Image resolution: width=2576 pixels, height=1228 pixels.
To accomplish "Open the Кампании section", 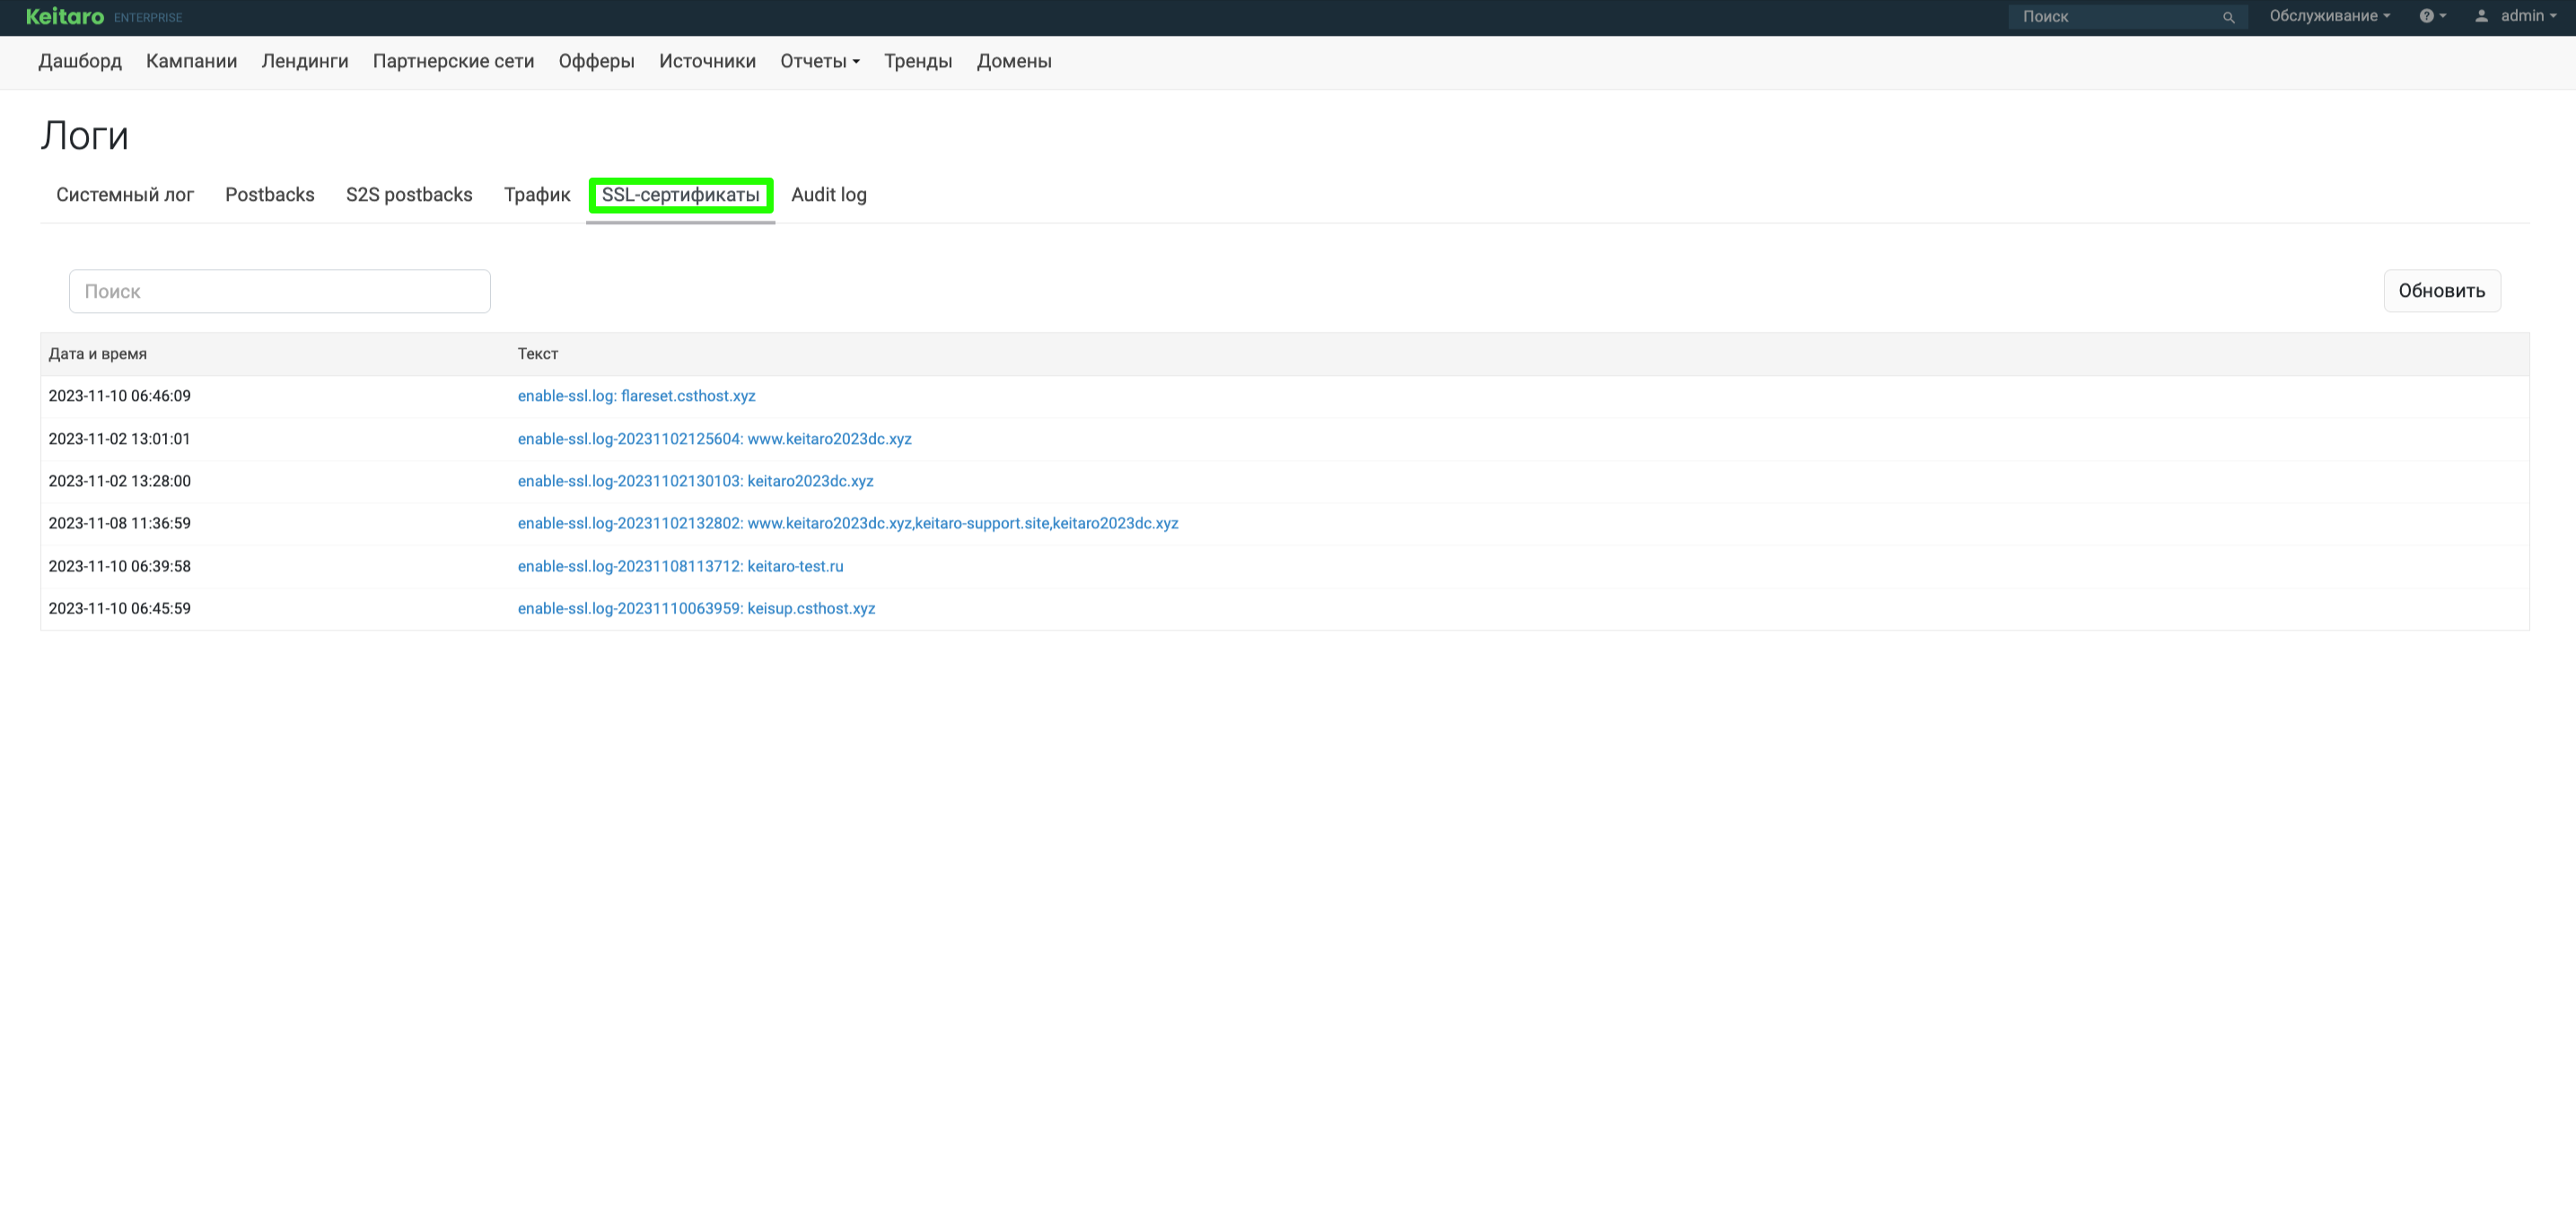I will coord(191,61).
